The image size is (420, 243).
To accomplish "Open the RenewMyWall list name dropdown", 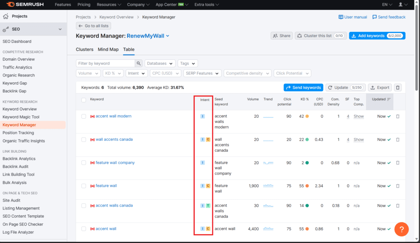I will 148,36.
